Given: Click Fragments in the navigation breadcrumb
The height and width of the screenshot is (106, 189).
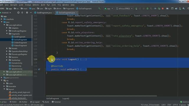Looking at the screenshot, I should (69, 9).
